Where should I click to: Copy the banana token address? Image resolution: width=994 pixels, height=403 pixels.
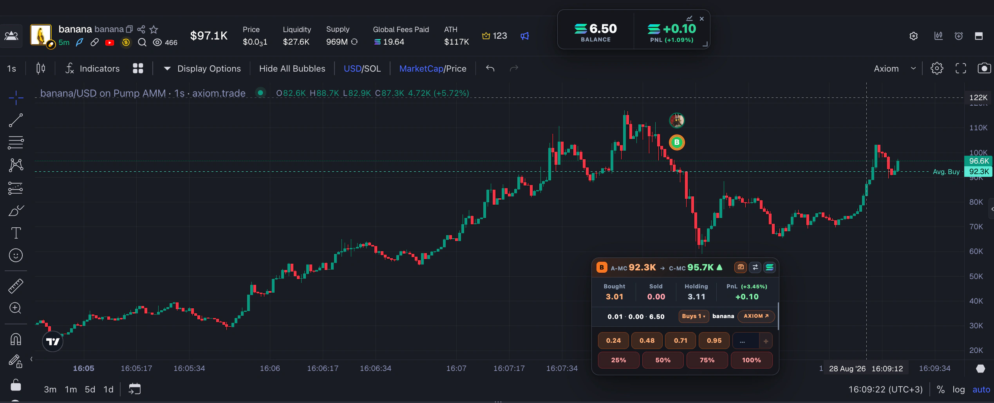tap(129, 29)
